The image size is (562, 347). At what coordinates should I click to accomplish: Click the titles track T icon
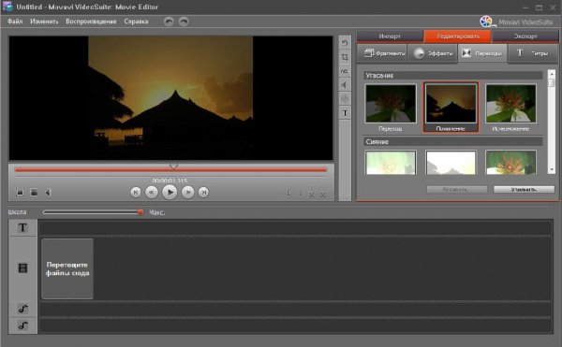pyautogui.click(x=22, y=227)
